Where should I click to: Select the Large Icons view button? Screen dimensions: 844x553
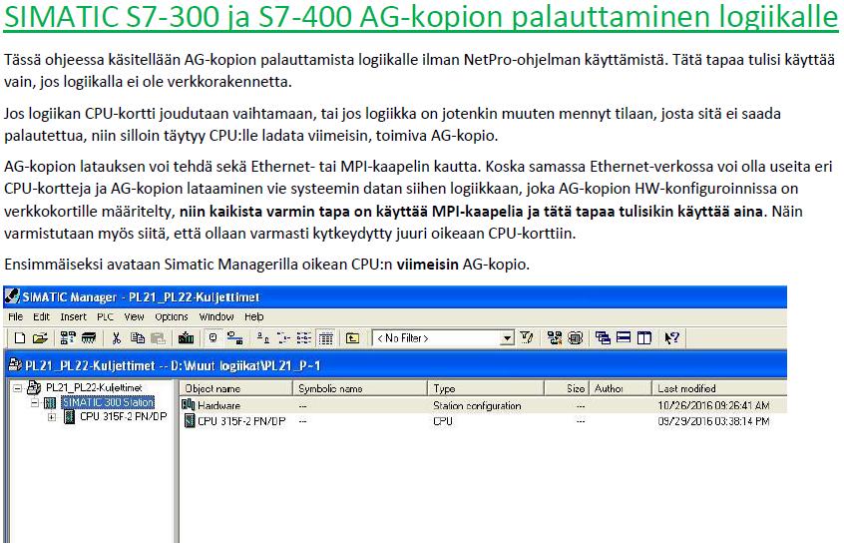click(262, 338)
